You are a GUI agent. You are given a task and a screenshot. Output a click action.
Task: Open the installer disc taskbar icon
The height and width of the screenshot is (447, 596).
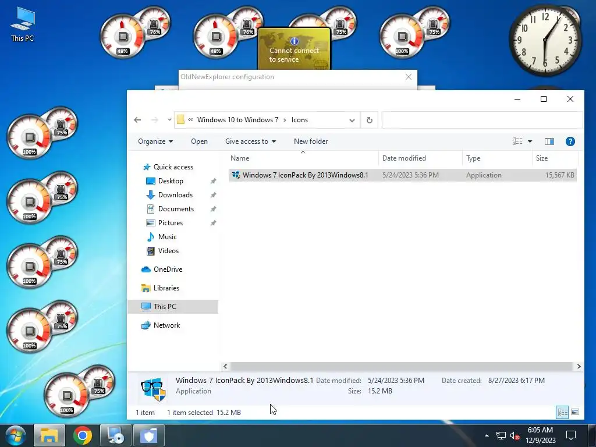pyautogui.click(x=116, y=435)
